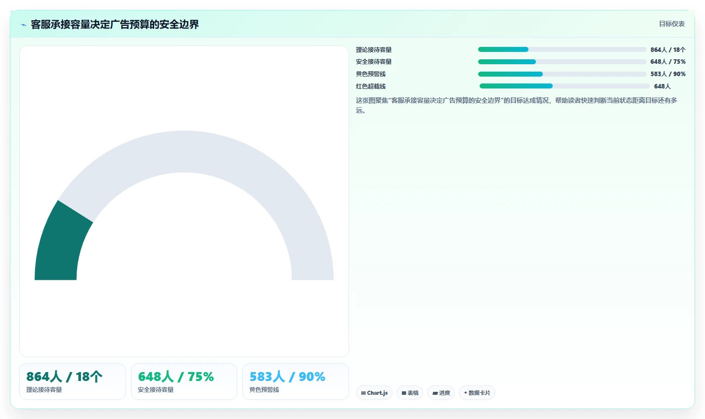Image resolution: width=705 pixels, height=419 pixels.
Task: Click the 安全接待容量 row label in the progress list
Action: 374,62
